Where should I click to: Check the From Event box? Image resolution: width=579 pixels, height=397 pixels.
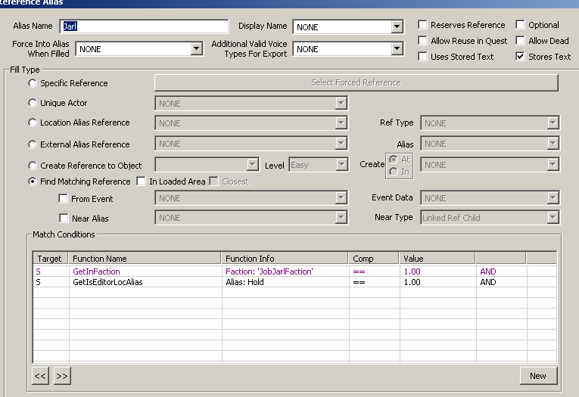coord(63,199)
